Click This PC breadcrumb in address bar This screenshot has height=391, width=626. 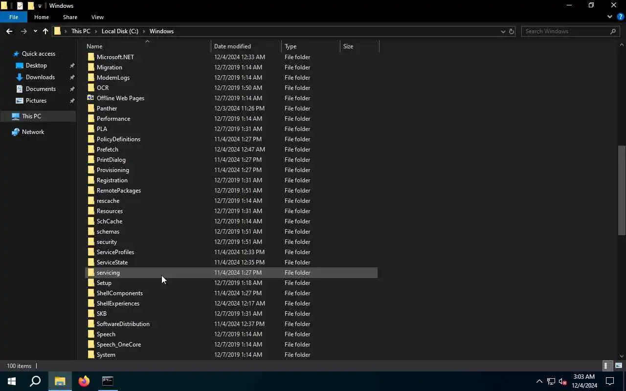point(81,31)
